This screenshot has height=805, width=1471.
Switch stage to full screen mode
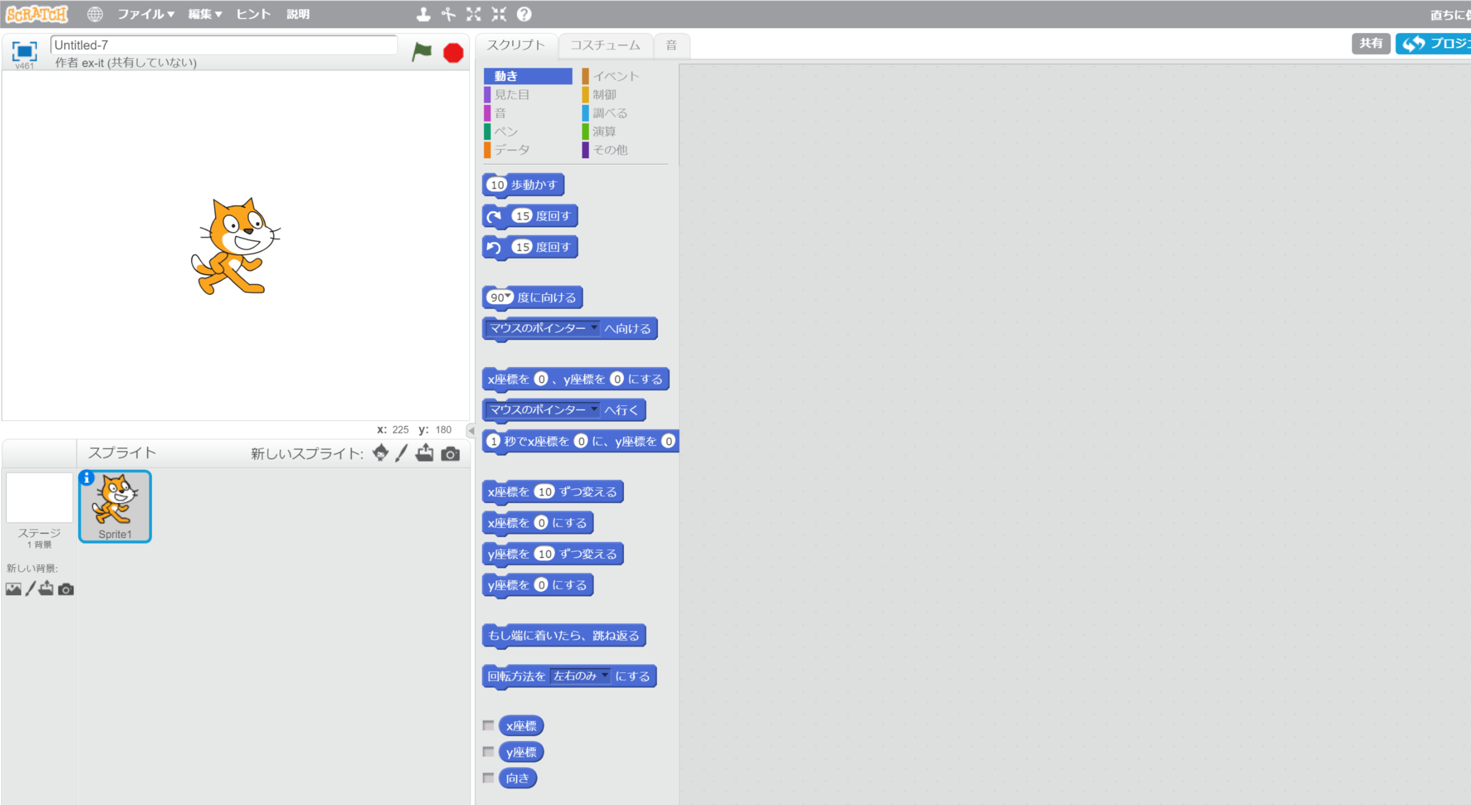coord(24,51)
